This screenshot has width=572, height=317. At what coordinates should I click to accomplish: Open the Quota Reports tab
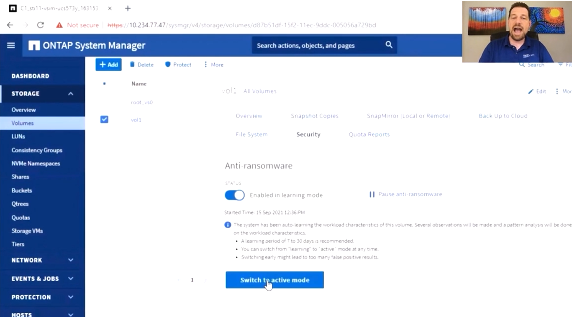[x=369, y=134]
